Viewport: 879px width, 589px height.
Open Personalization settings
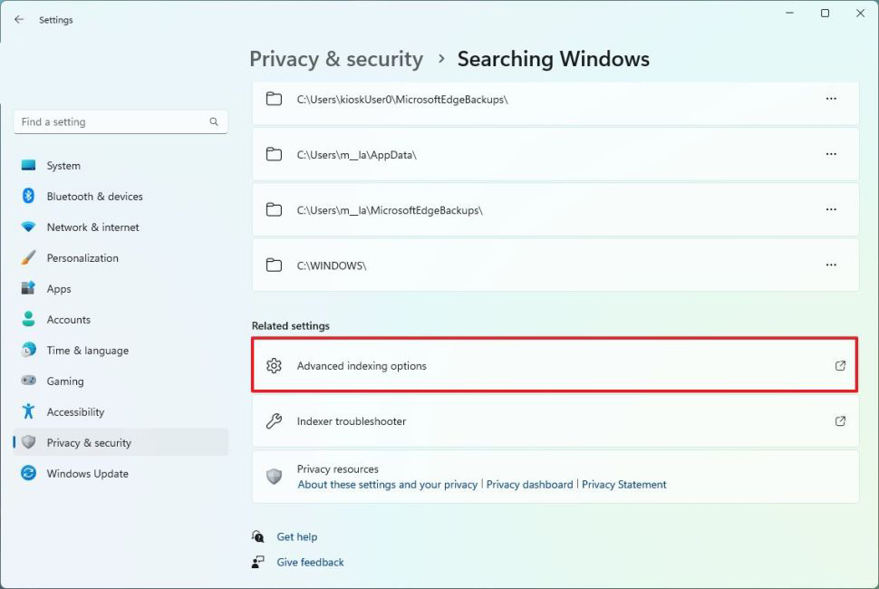tap(82, 258)
